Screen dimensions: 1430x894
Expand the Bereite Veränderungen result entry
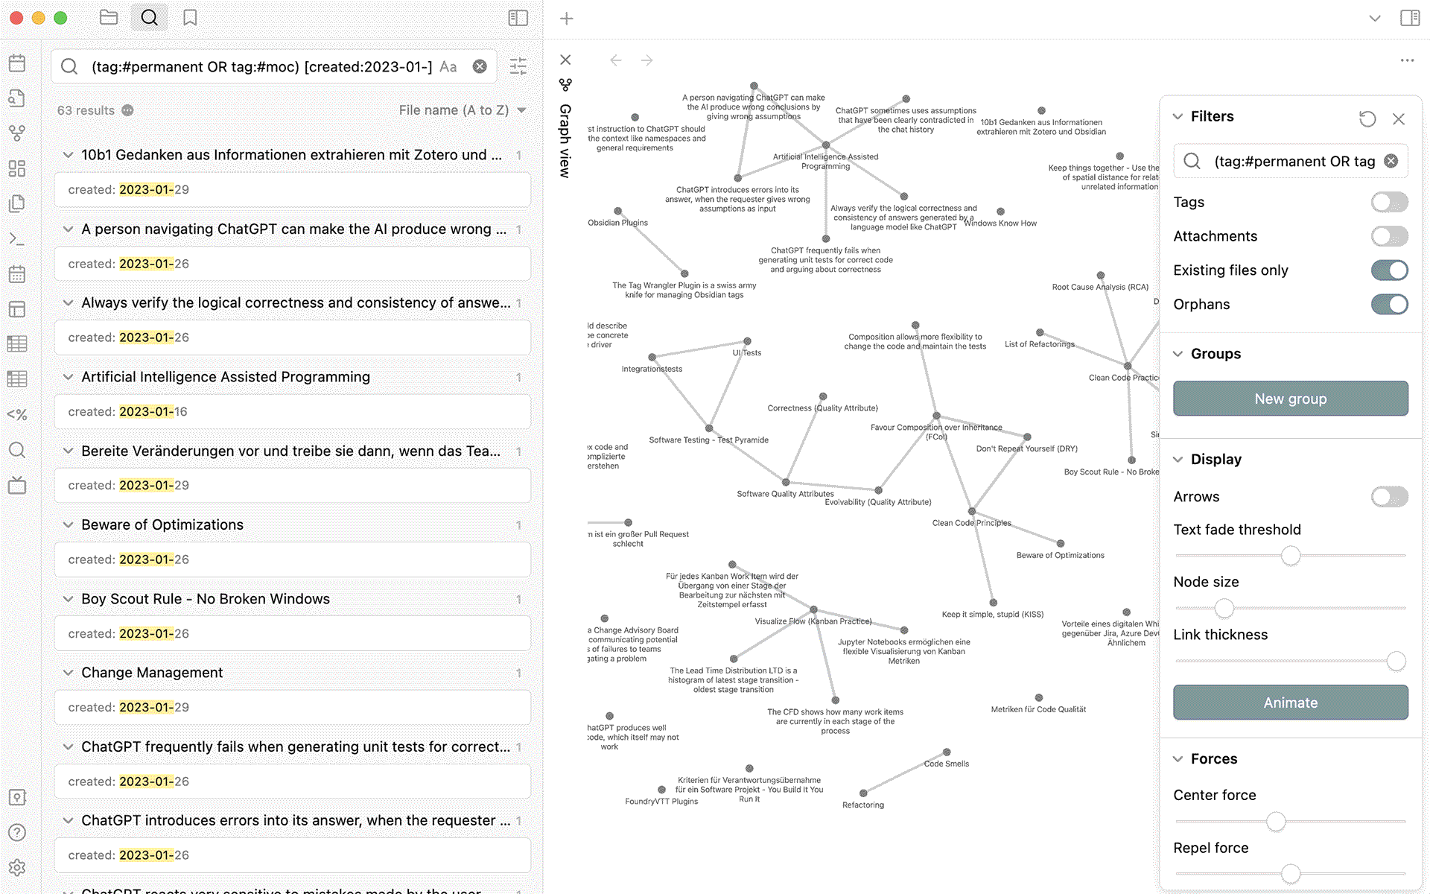[66, 450]
